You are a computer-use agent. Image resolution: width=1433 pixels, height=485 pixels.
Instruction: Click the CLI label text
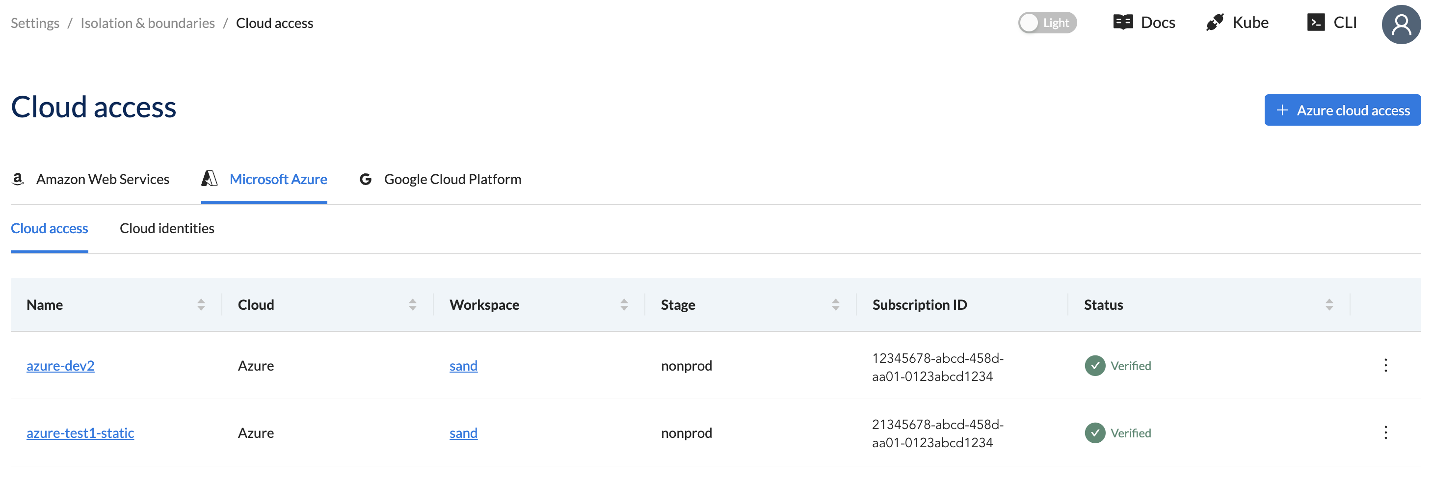[1345, 22]
